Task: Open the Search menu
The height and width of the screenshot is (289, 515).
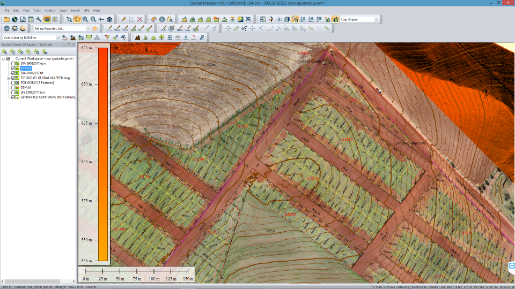Action: 75,11
